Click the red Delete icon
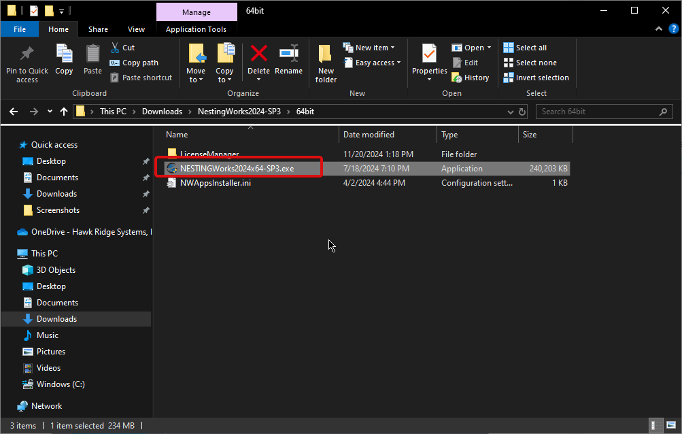This screenshot has height=434, width=682. pyautogui.click(x=259, y=54)
